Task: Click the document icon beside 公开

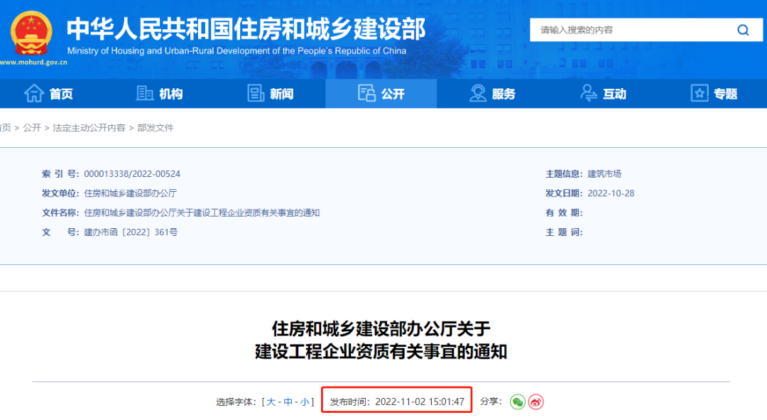Action: (x=366, y=93)
